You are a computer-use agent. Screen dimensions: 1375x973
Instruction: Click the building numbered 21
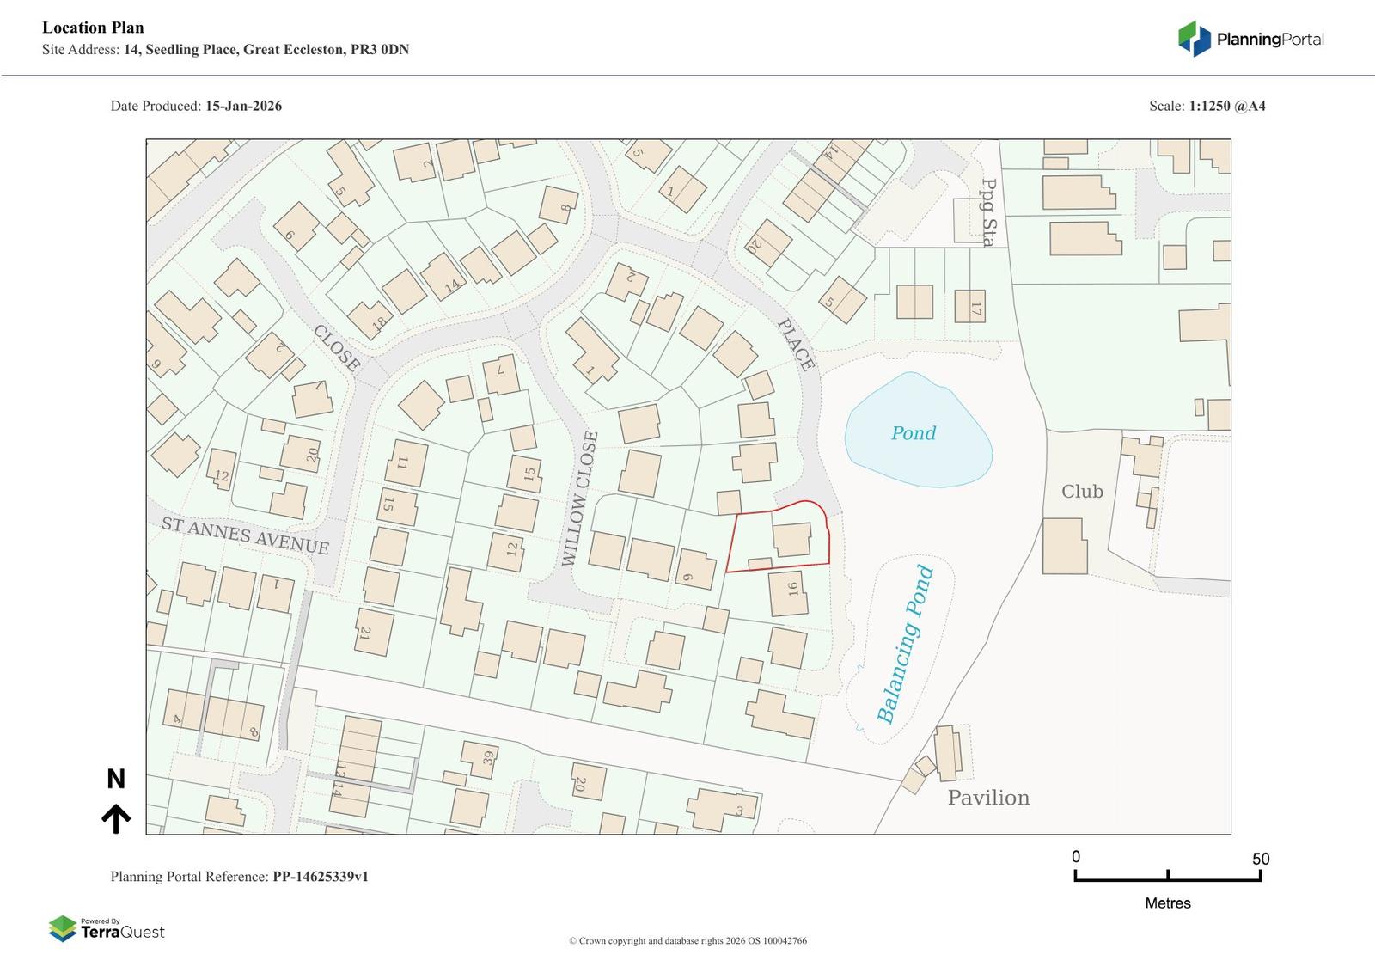pyautogui.click(x=374, y=633)
